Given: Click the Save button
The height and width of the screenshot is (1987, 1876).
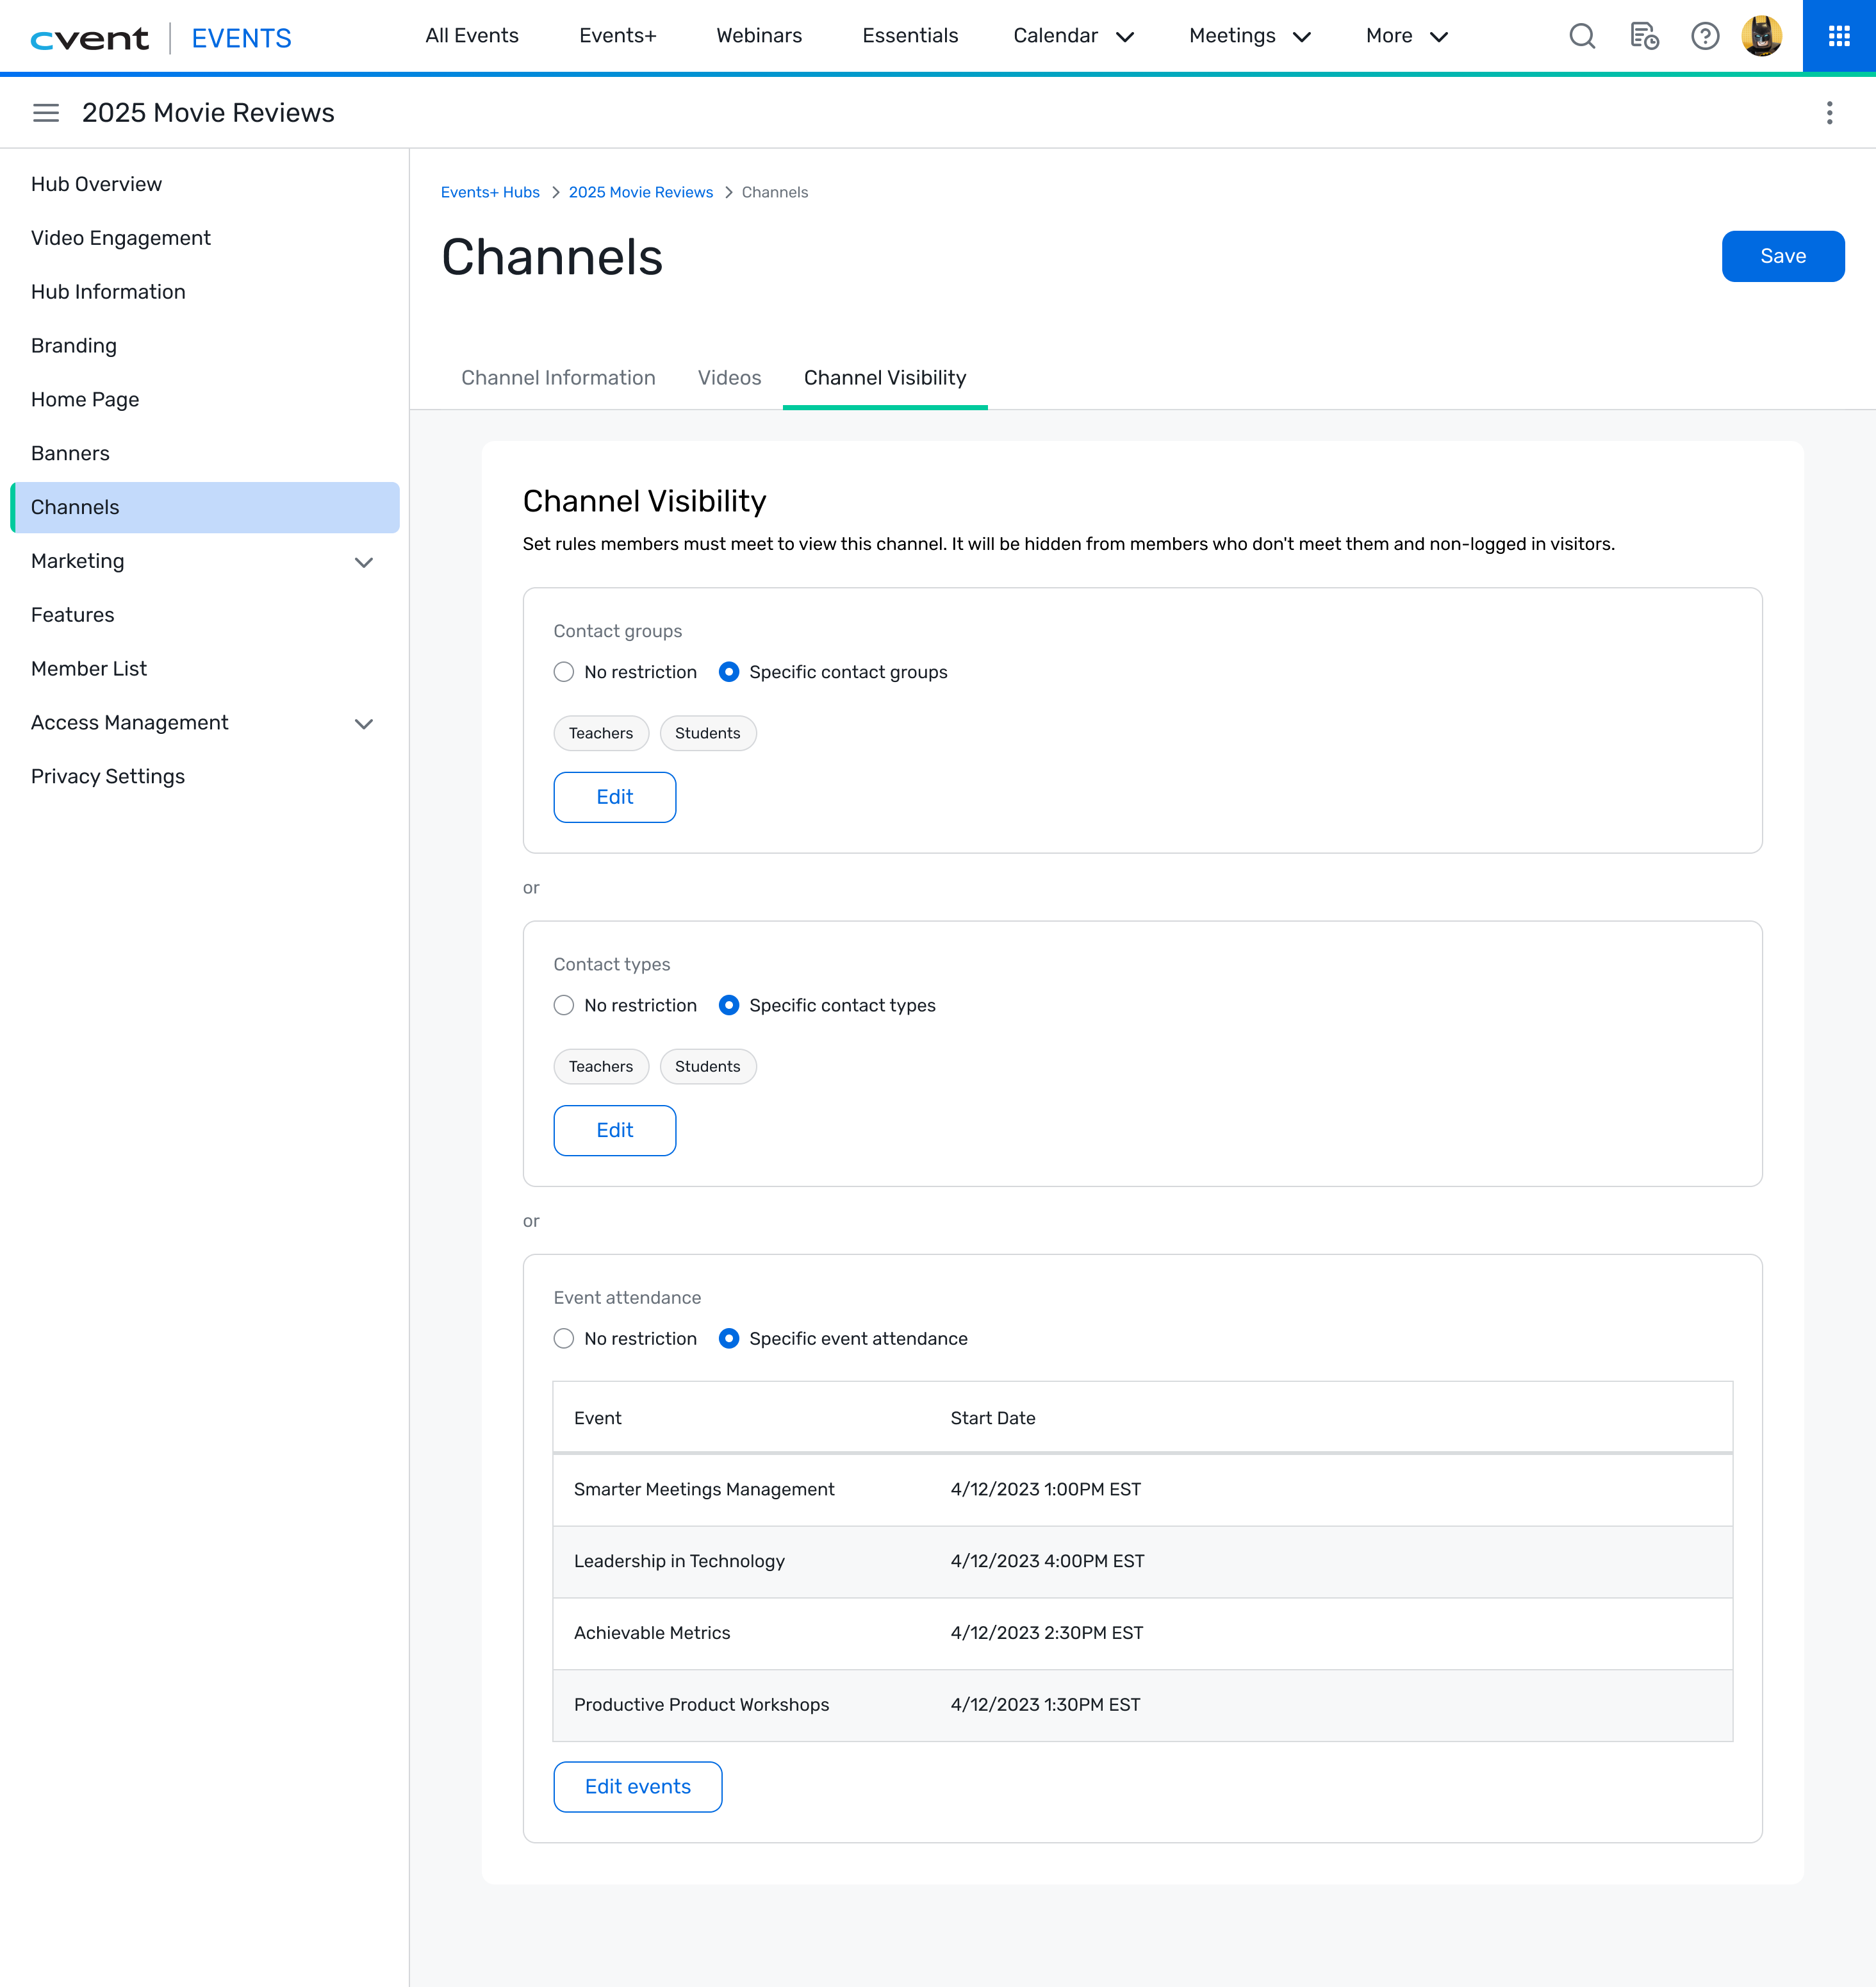Looking at the screenshot, I should click(x=1782, y=256).
